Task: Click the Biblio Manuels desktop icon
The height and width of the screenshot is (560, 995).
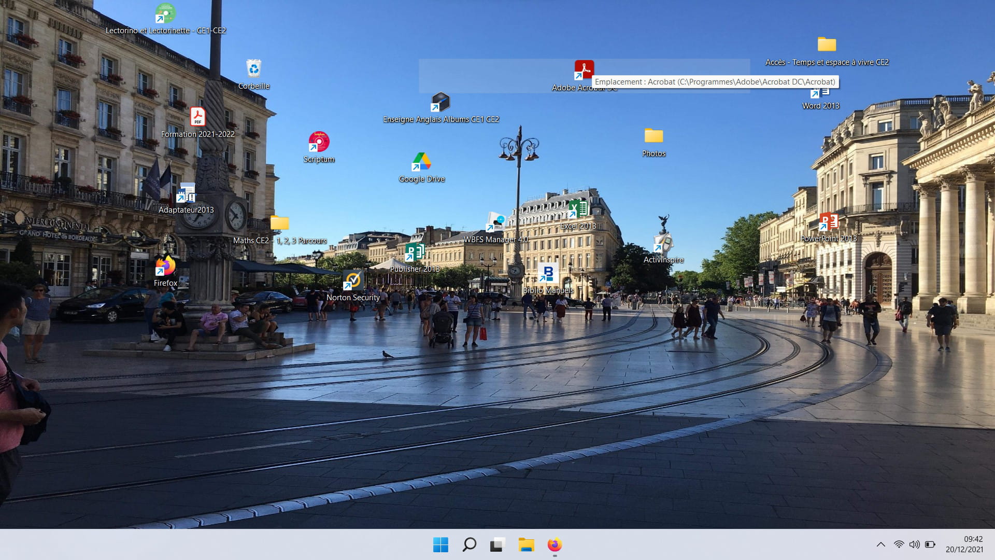Action: click(x=548, y=274)
